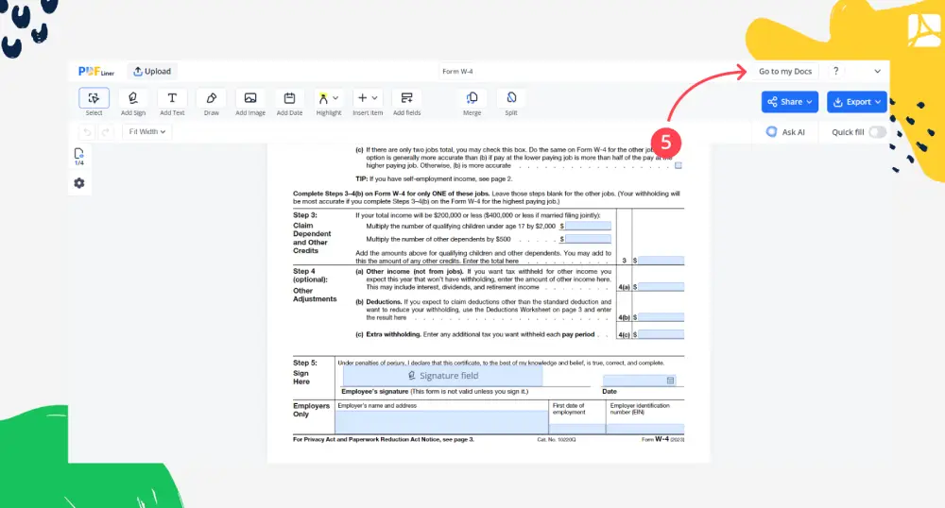Image resolution: width=945 pixels, height=508 pixels.
Task: Open the settings gear in left sidebar
Action: pyautogui.click(x=79, y=183)
